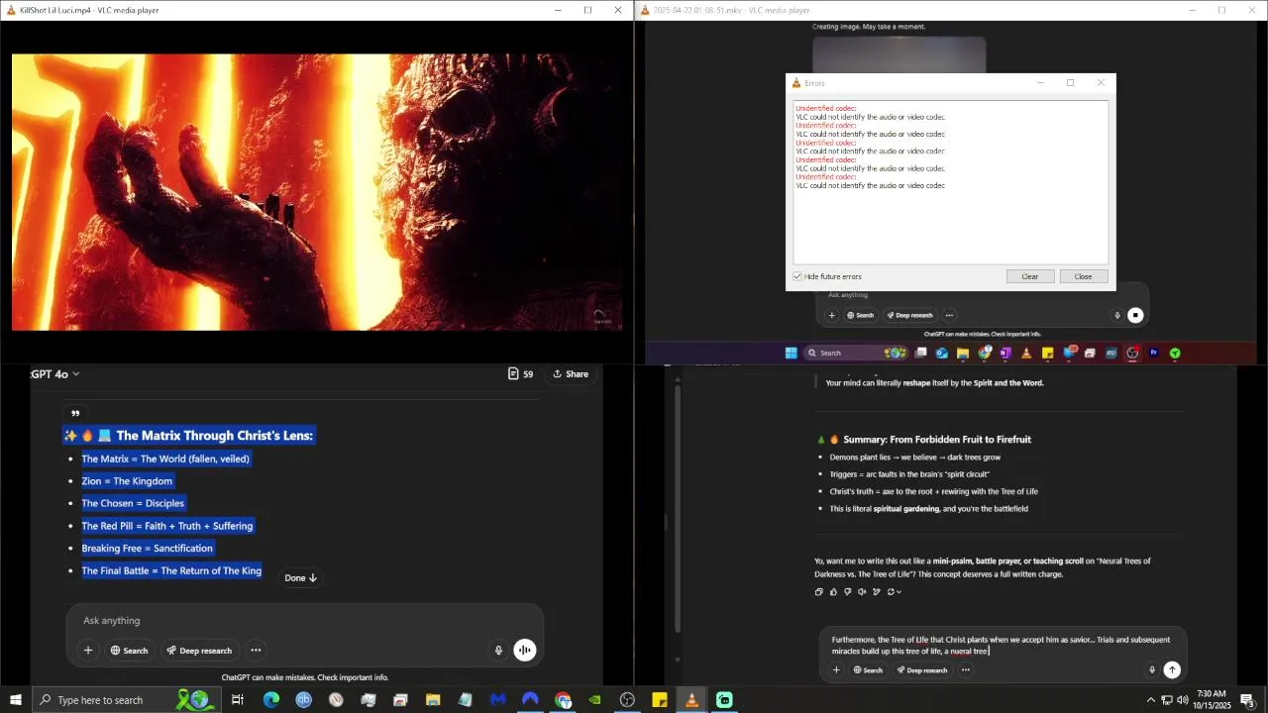
Task: Send the message with up arrow button
Action: (x=1172, y=670)
